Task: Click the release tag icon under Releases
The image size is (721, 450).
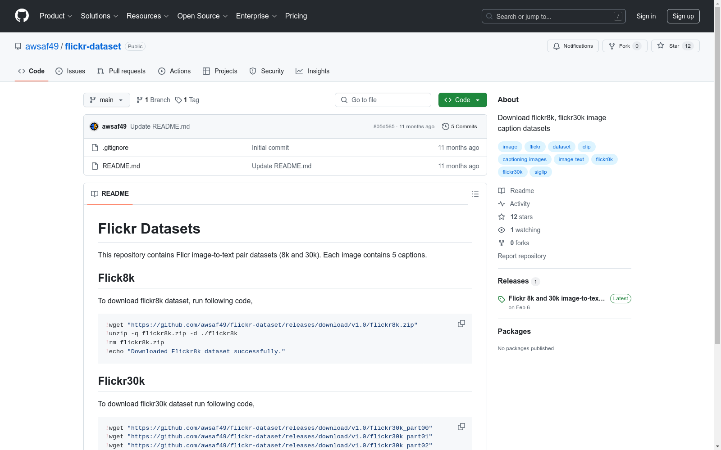Action: pyautogui.click(x=502, y=299)
